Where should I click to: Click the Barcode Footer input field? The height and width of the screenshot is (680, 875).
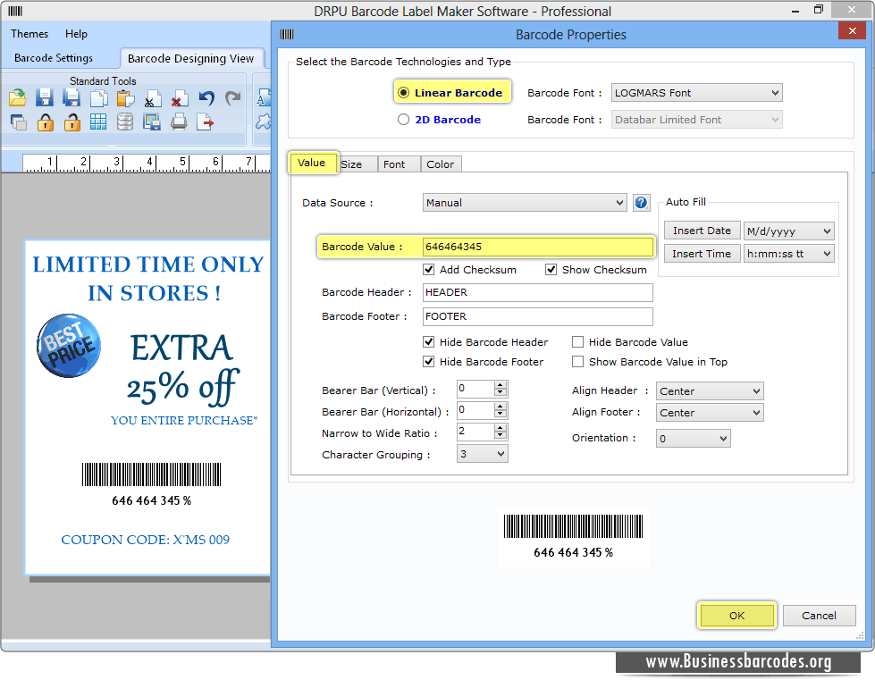(537, 316)
